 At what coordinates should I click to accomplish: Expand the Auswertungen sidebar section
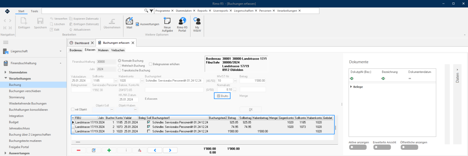6,153
